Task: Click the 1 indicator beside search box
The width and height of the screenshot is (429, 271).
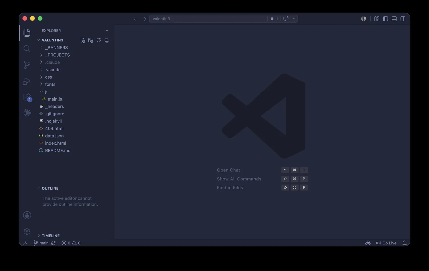Action: coord(274,19)
